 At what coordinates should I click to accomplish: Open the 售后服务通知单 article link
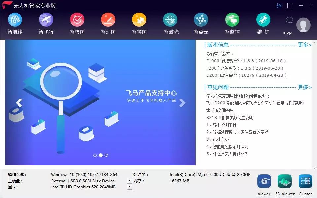220,110
